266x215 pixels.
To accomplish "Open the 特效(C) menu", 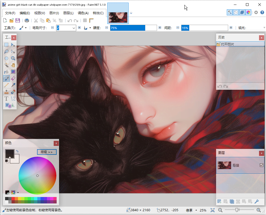I will [98, 13].
